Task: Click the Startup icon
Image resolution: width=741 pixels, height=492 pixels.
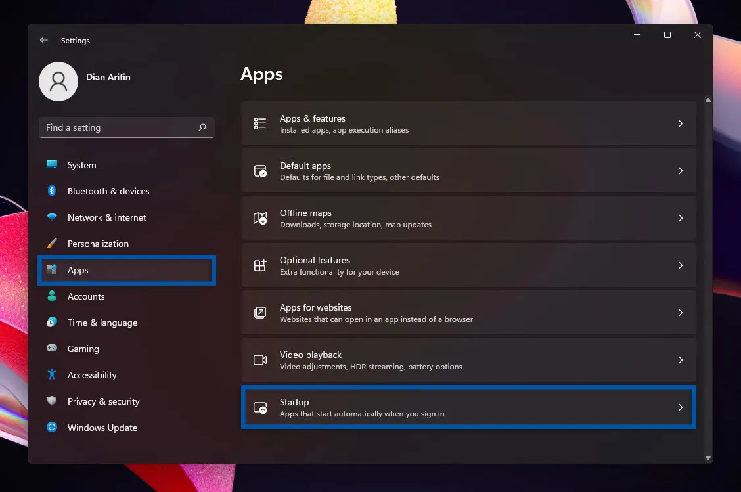Action: (x=260, y=407)
